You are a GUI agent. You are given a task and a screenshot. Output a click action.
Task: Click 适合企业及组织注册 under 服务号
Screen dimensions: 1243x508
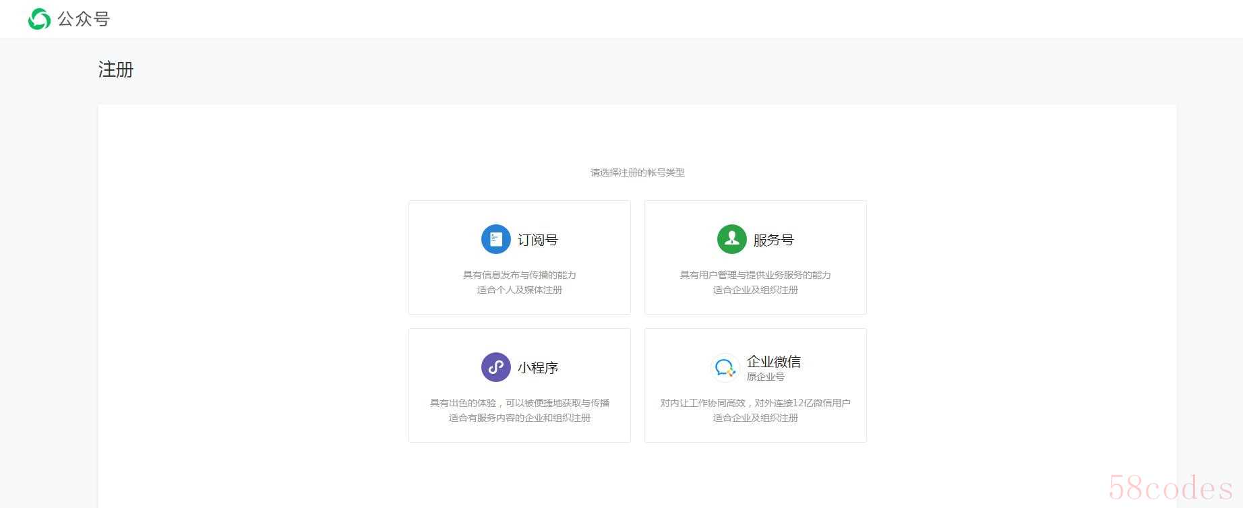[x=756, y=290]
